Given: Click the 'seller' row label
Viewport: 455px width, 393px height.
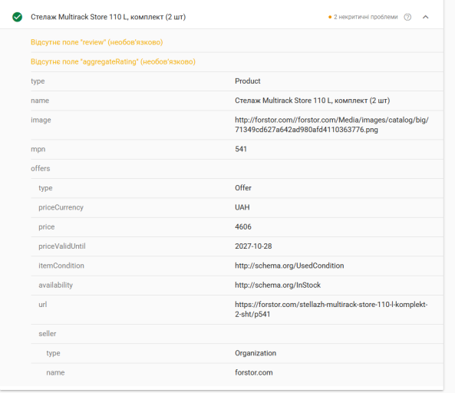Looking at the screenshot, I should click(48, 333).
